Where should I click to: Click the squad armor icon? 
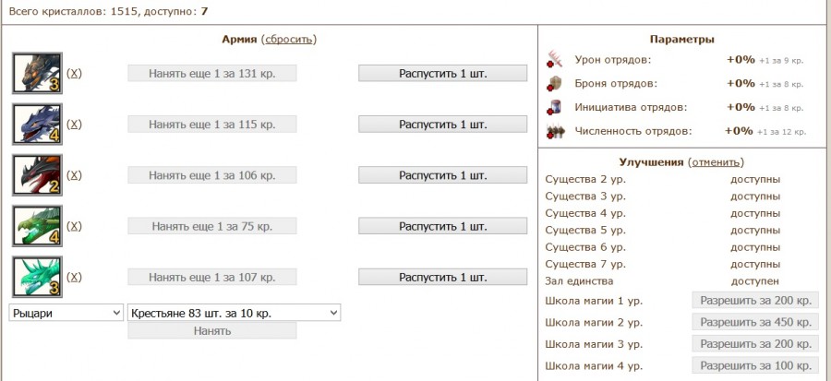click(x=555, y=83)
